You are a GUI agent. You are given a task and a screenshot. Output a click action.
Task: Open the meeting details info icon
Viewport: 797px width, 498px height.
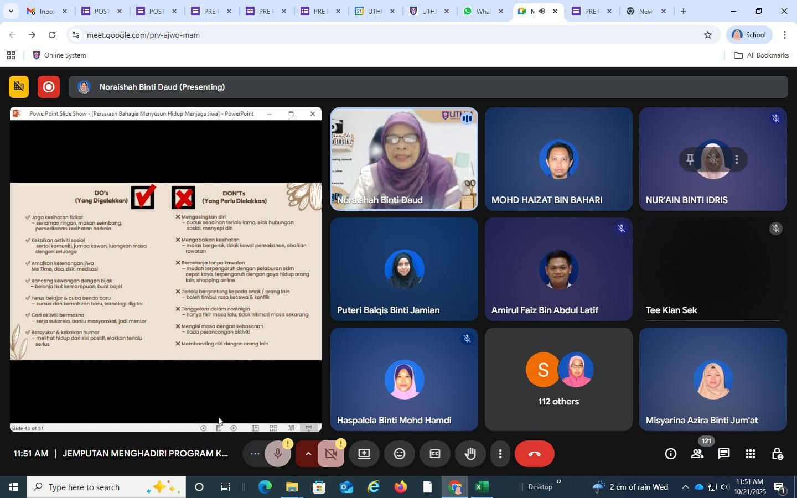pyautogui.click(x=670, y=454)
